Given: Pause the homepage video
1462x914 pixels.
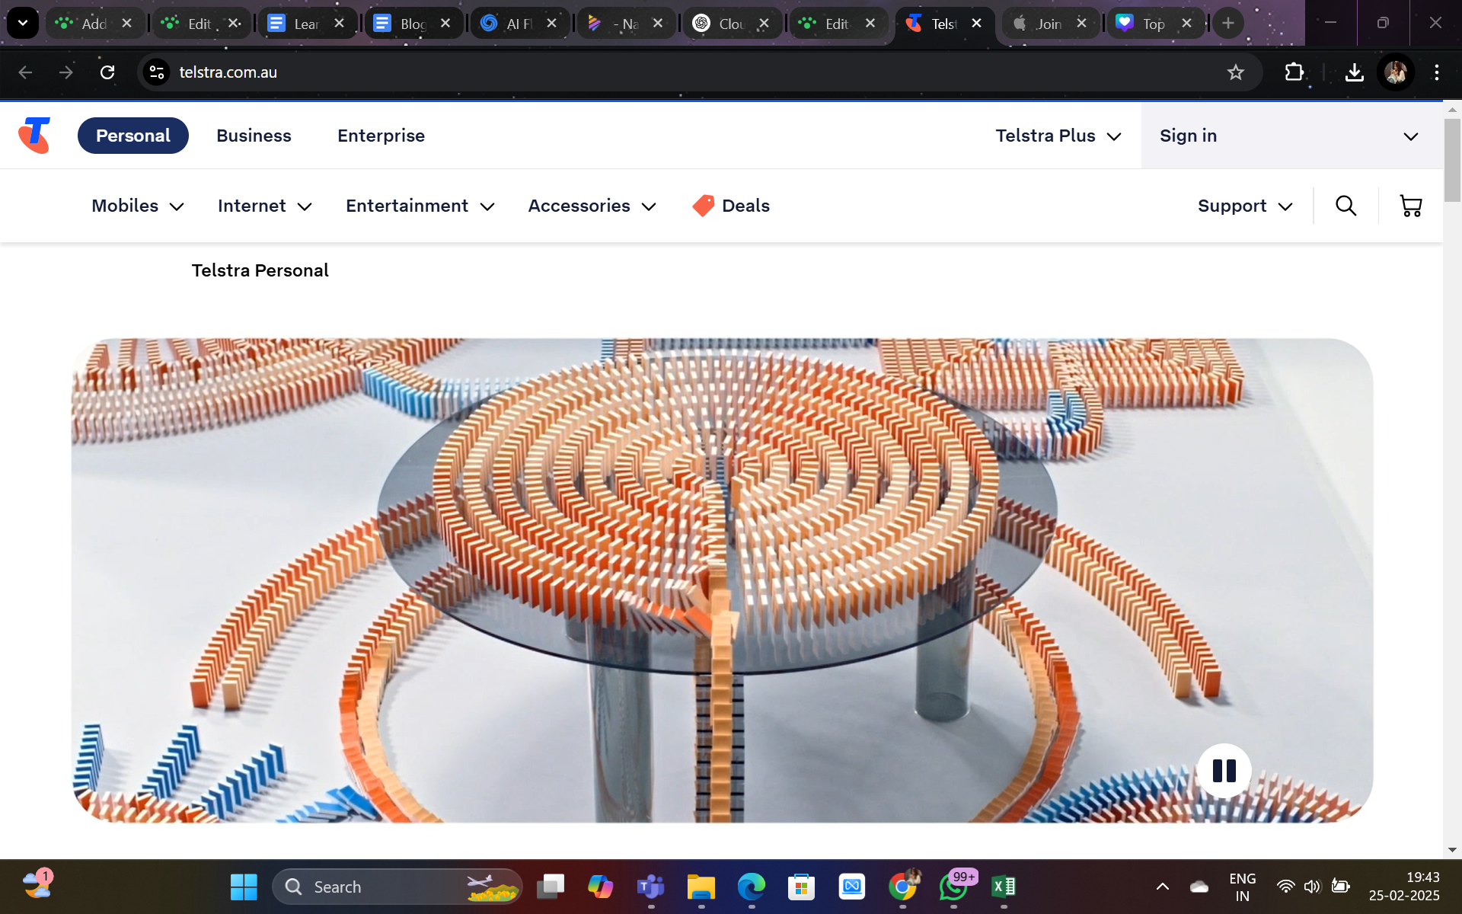Looking at the screenshot, I should point(1224,770).
